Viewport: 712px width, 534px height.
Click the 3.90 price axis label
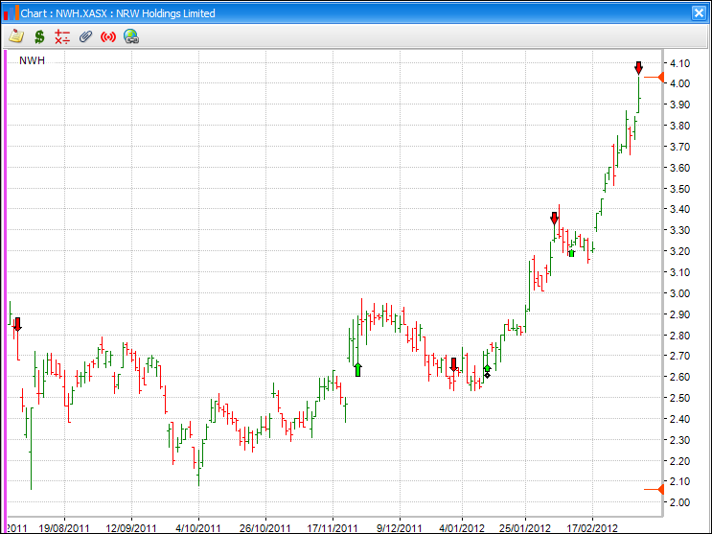[679, 104]
